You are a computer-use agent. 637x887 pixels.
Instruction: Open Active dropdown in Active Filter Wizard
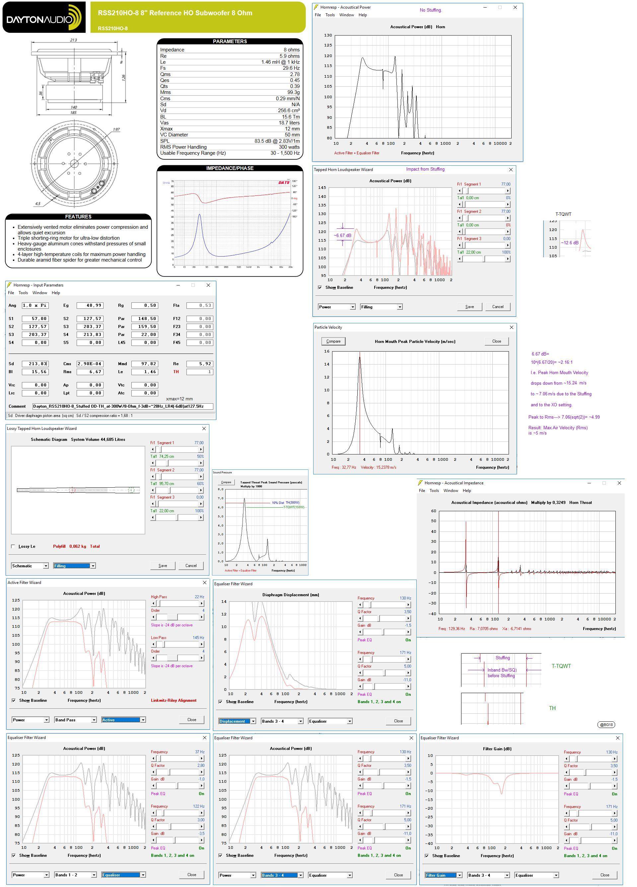pos(123,720)
